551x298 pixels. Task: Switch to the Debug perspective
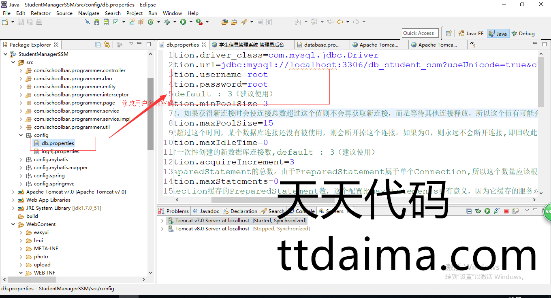(523, 34)
